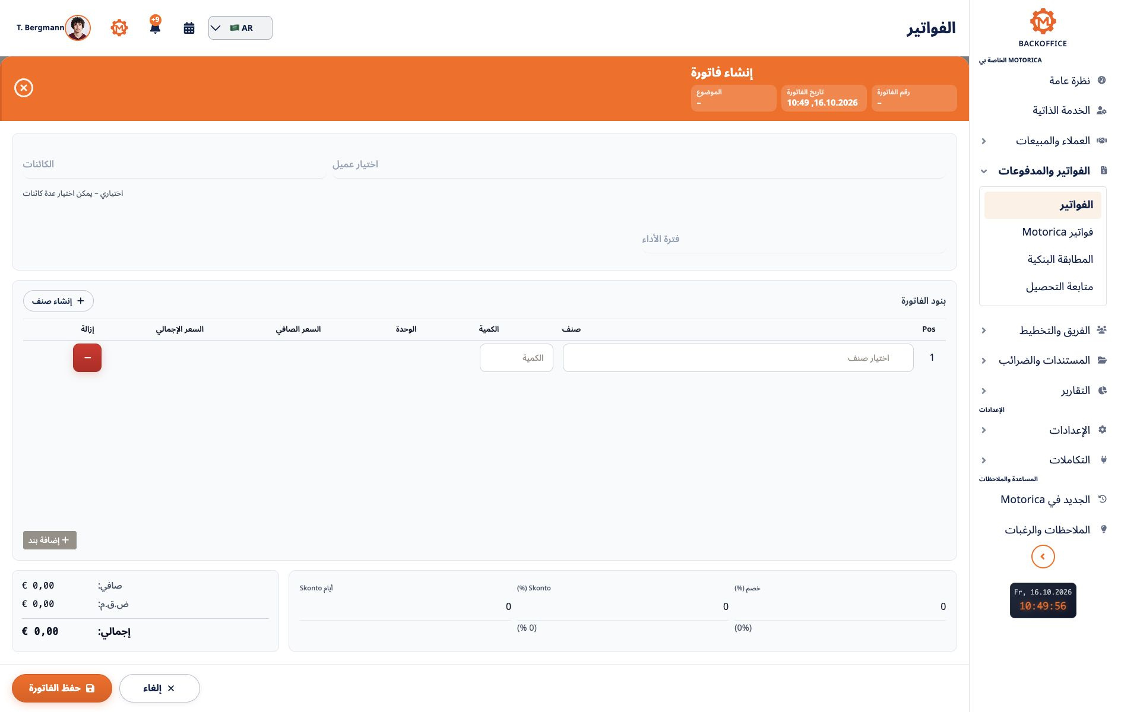Collapse the sidebar with orange arrow circle
1140x712 pixels.
[1043, 557]
